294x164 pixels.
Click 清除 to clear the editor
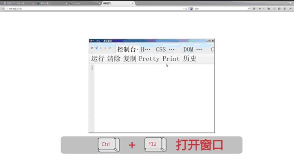pyautogui.click(x=114, y=59)
